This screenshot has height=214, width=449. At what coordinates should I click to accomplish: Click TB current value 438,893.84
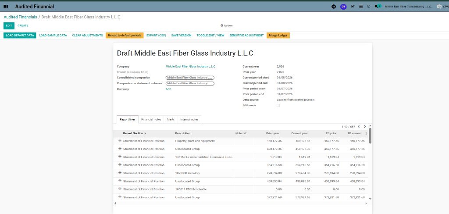coord(357,182)
